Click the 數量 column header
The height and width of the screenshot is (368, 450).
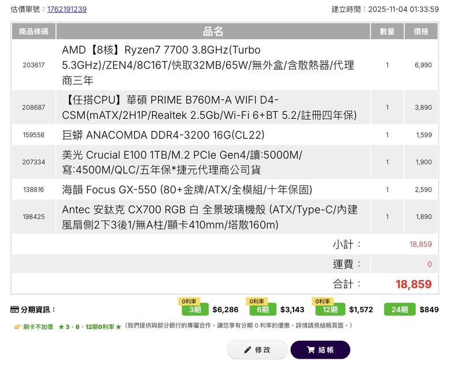(x=387, y=31)
